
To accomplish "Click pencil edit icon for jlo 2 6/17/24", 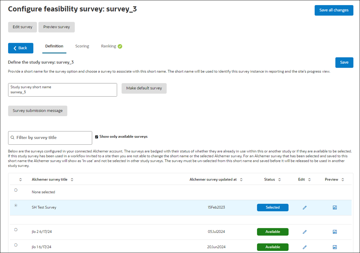I will pyautogui.click(x=305, y=232).
